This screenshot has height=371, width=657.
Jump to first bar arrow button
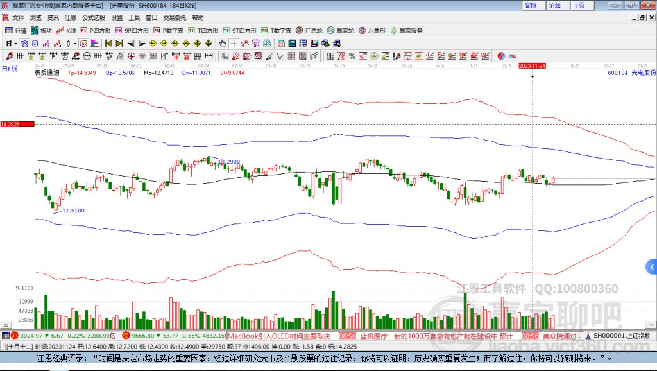[108, 44]
